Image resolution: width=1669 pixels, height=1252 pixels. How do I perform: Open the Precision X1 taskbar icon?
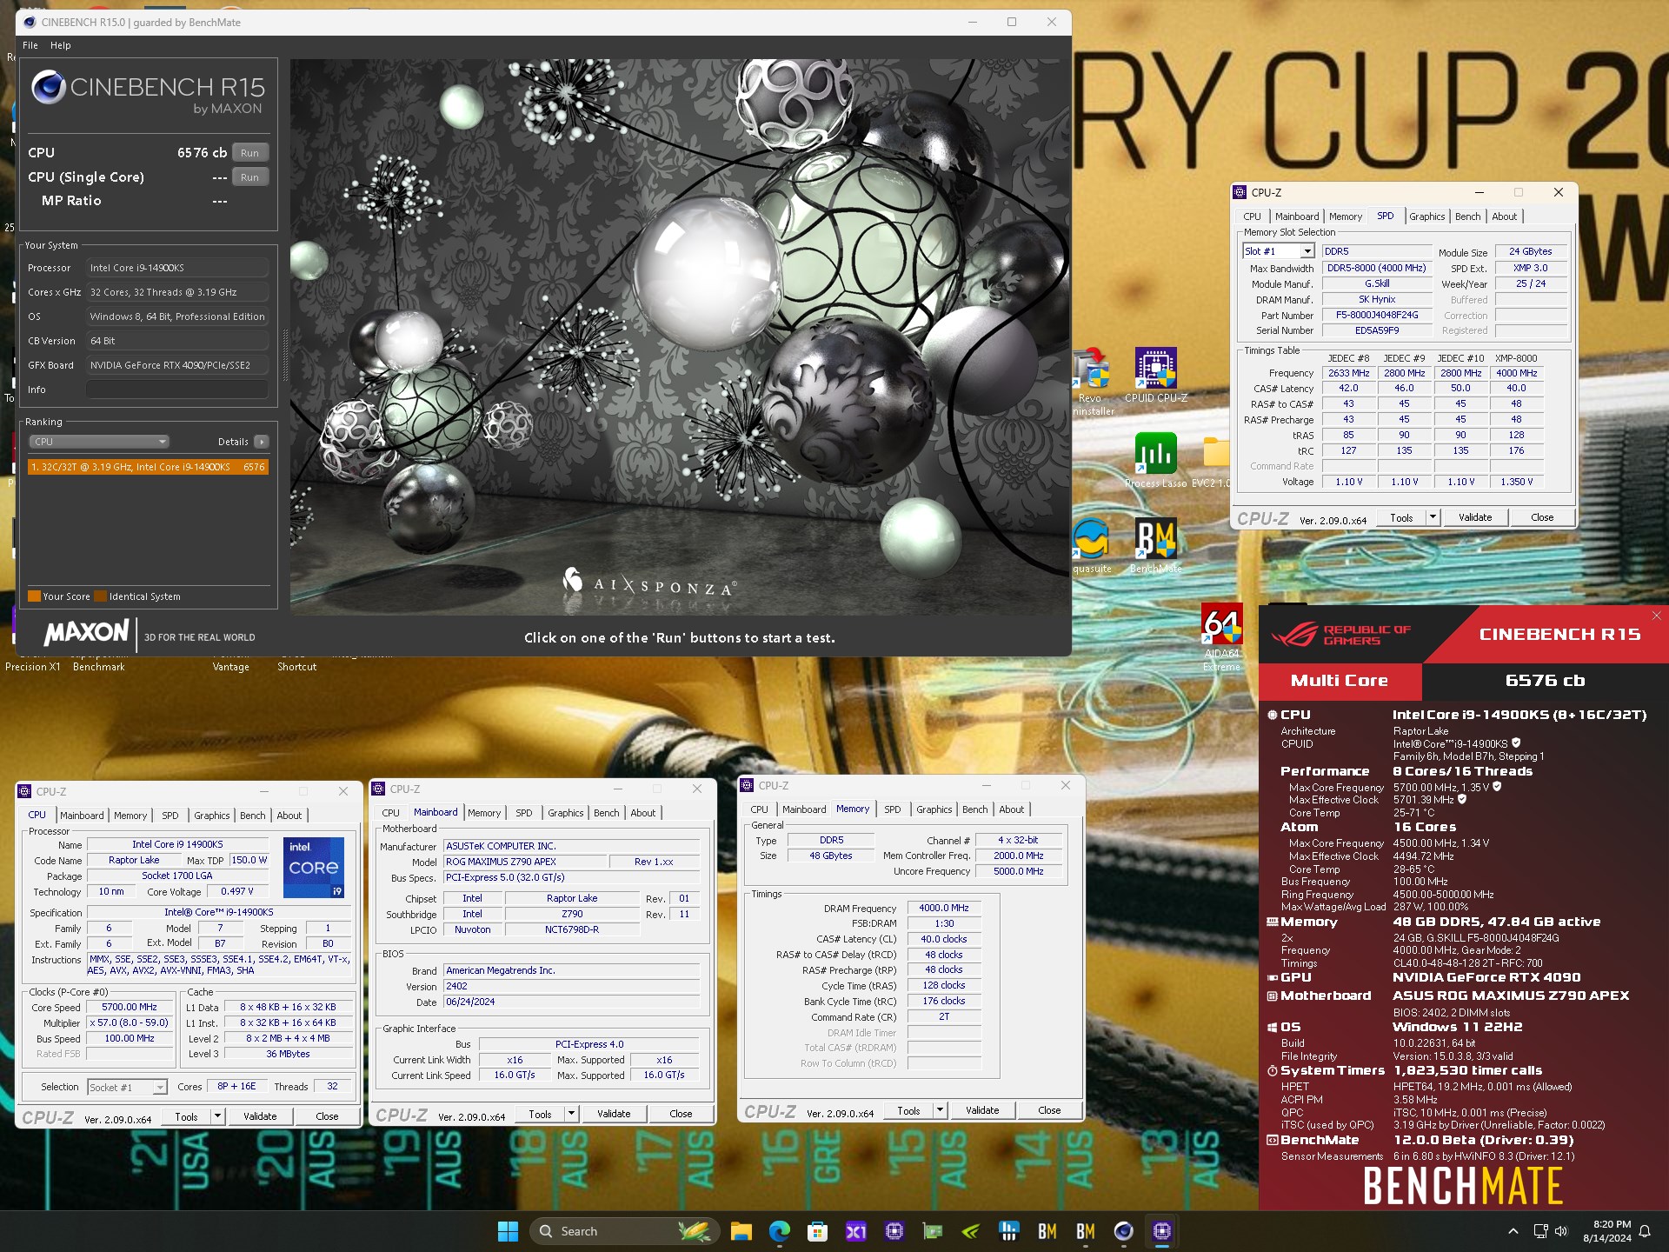855,1231
